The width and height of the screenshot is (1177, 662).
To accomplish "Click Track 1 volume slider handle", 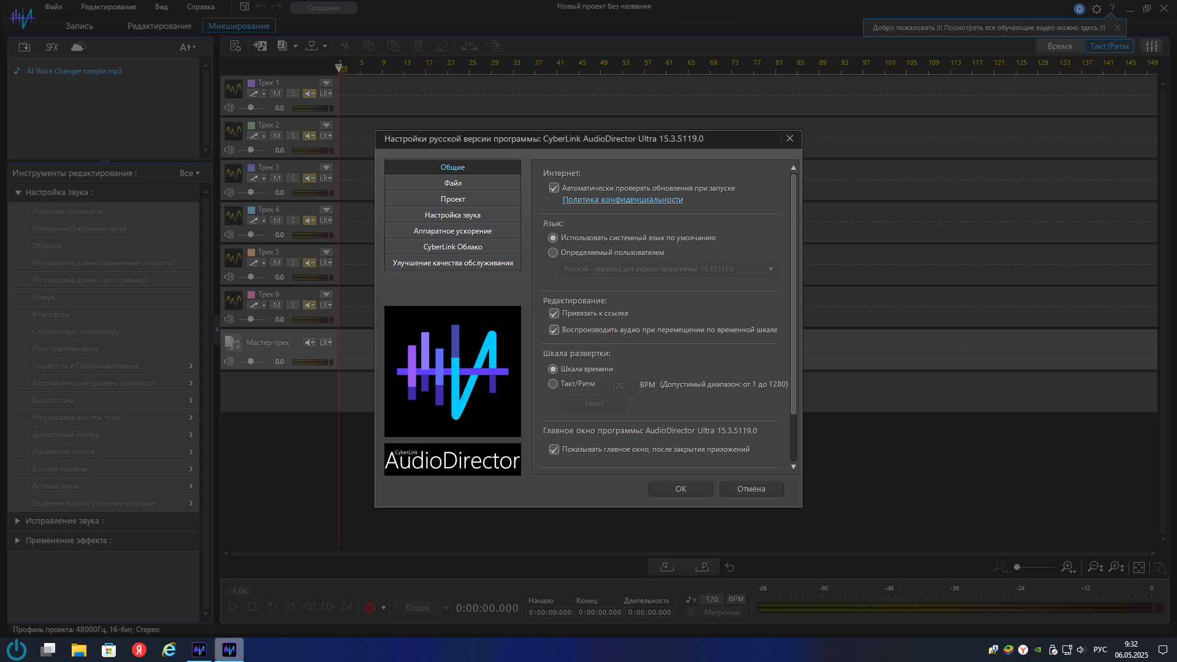I will coord(251,107).
